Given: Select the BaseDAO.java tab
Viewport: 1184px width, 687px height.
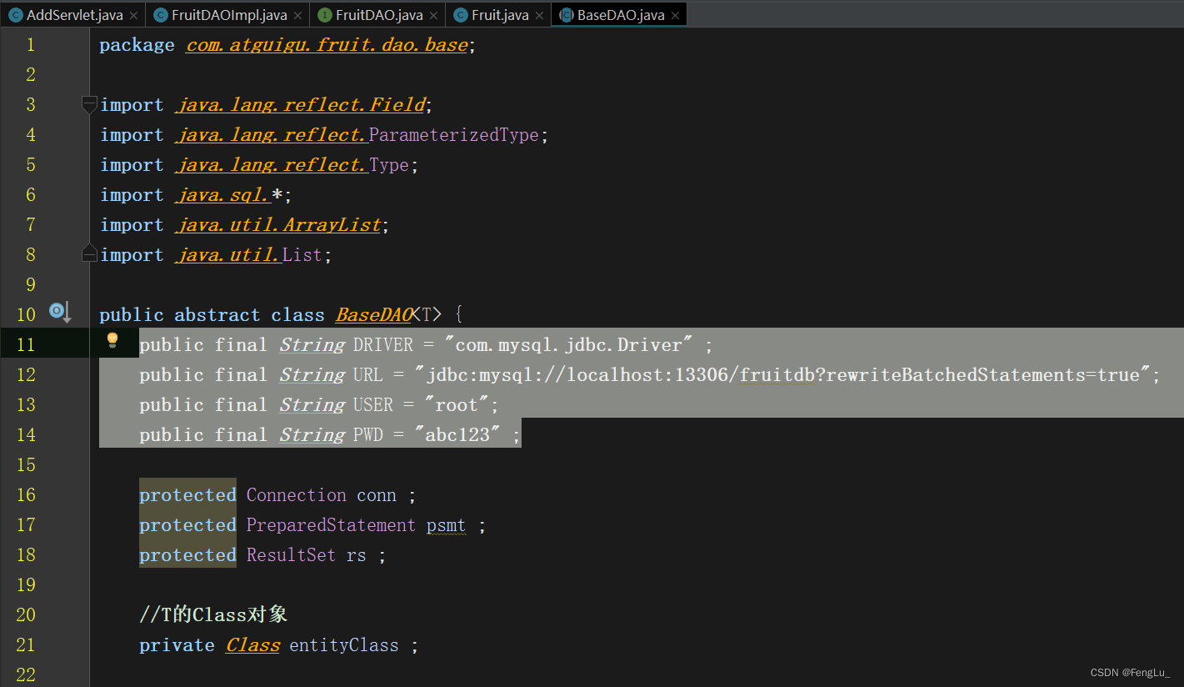Looking at the screenshot, I should (x=621, y=15).
